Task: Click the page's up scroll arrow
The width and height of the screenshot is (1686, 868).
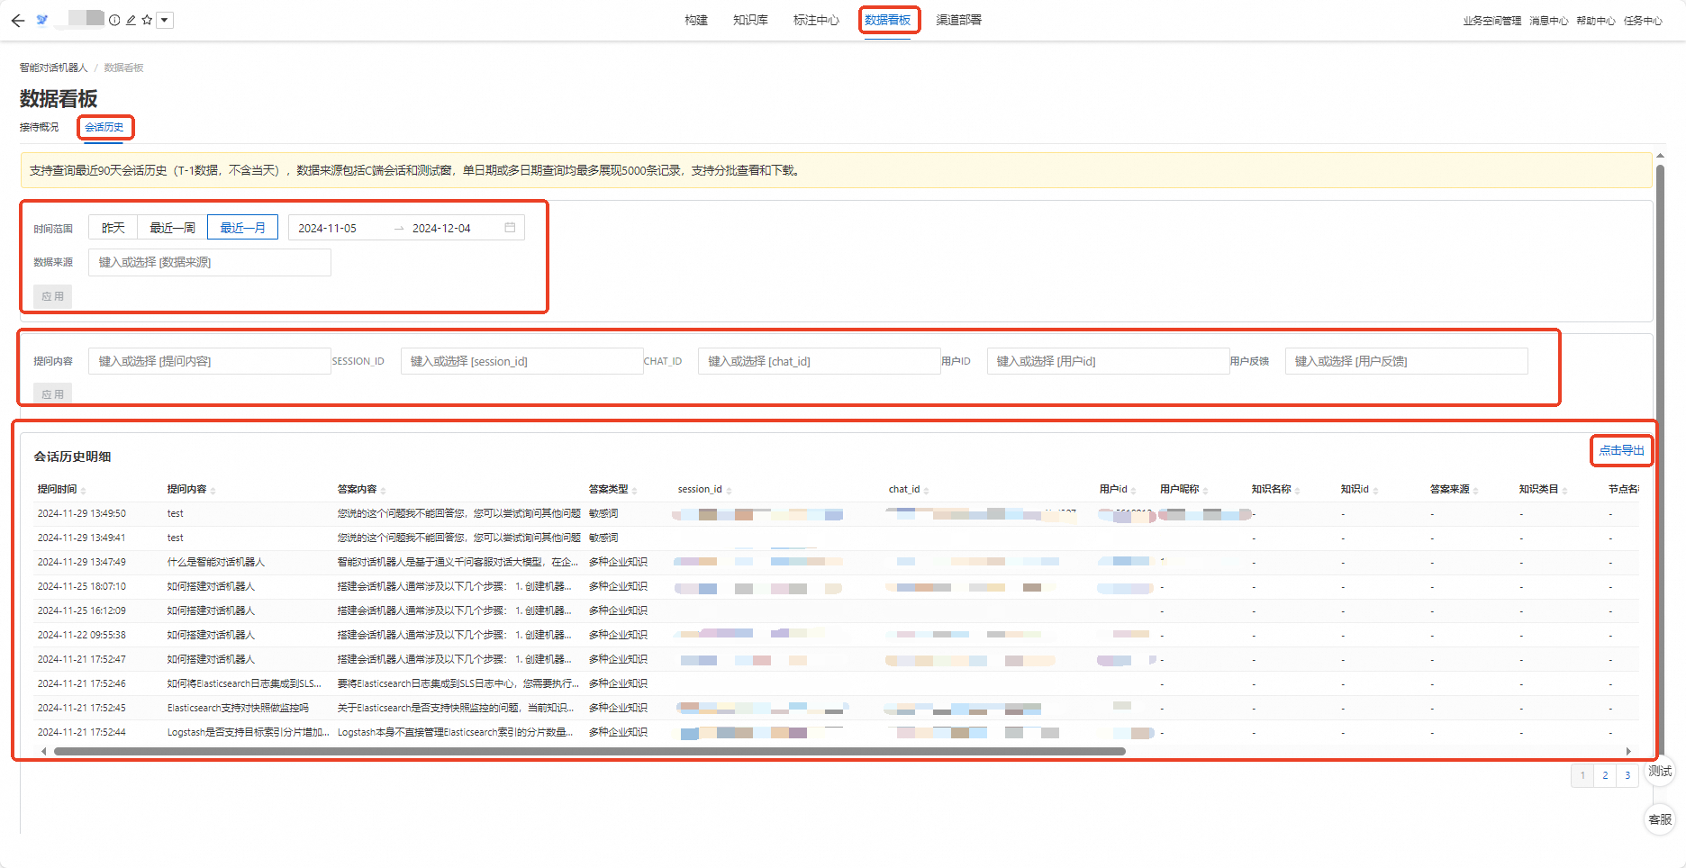Action: click(1660, 157)
